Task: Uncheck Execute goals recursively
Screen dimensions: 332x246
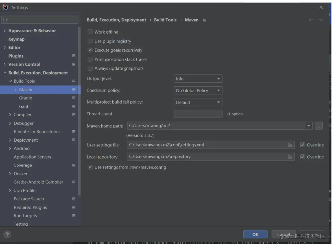Action: click(x=90, y=50)
